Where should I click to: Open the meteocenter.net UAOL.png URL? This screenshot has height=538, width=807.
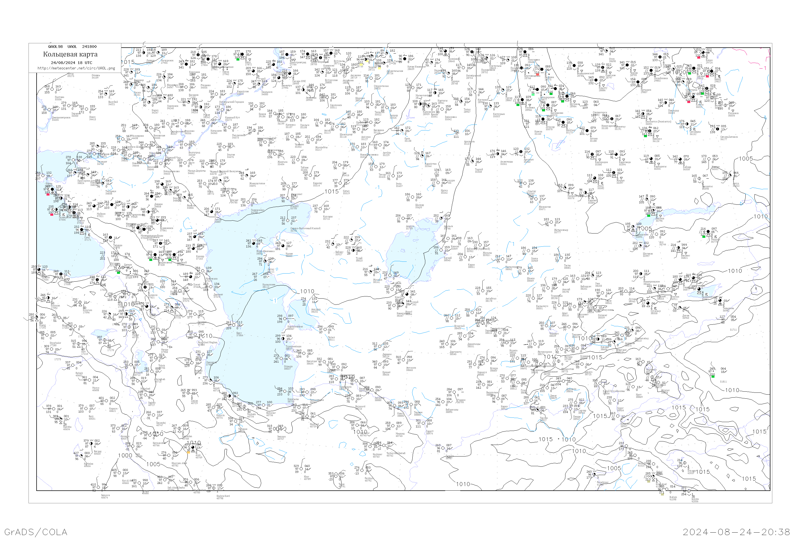(76, 68)
